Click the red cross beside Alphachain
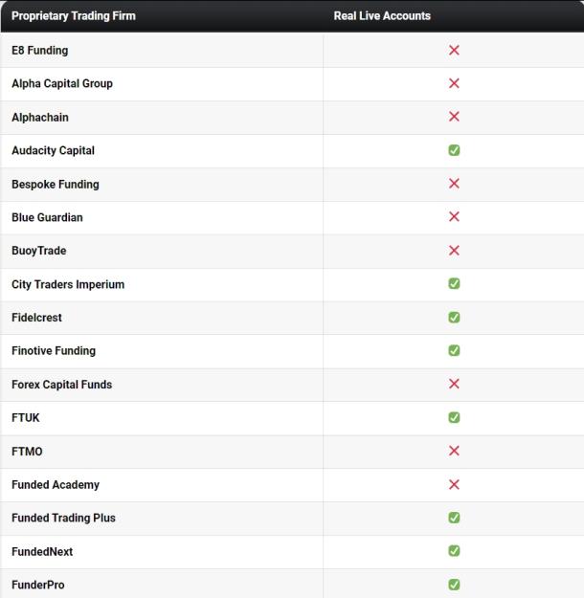The image size is (584, 598). point(454,117)
